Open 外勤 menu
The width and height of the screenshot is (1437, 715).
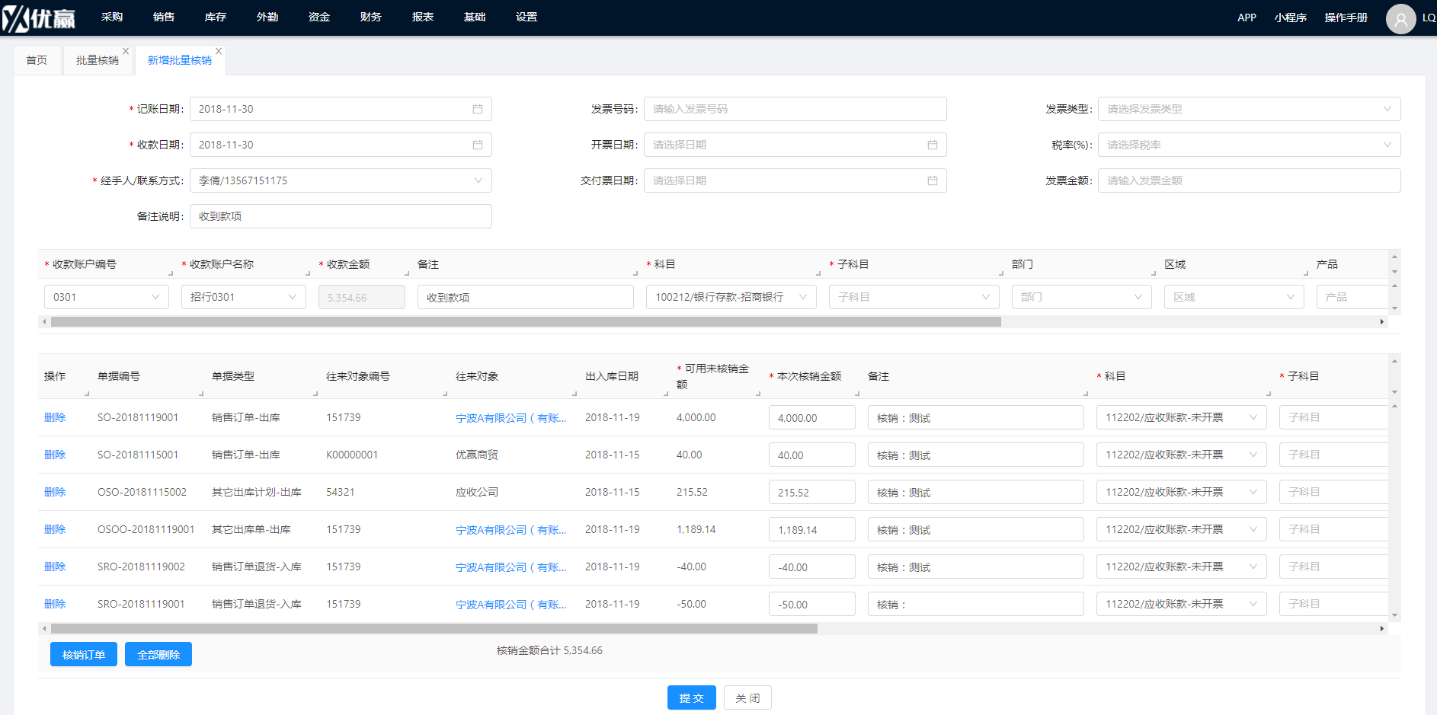(267, 17)
